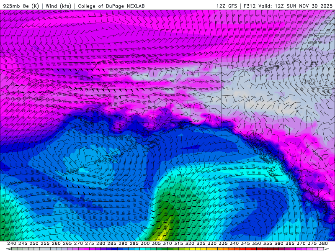Click the 240 color scale label

12,243
